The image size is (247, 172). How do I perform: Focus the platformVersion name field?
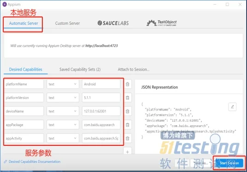coord(24,98)
